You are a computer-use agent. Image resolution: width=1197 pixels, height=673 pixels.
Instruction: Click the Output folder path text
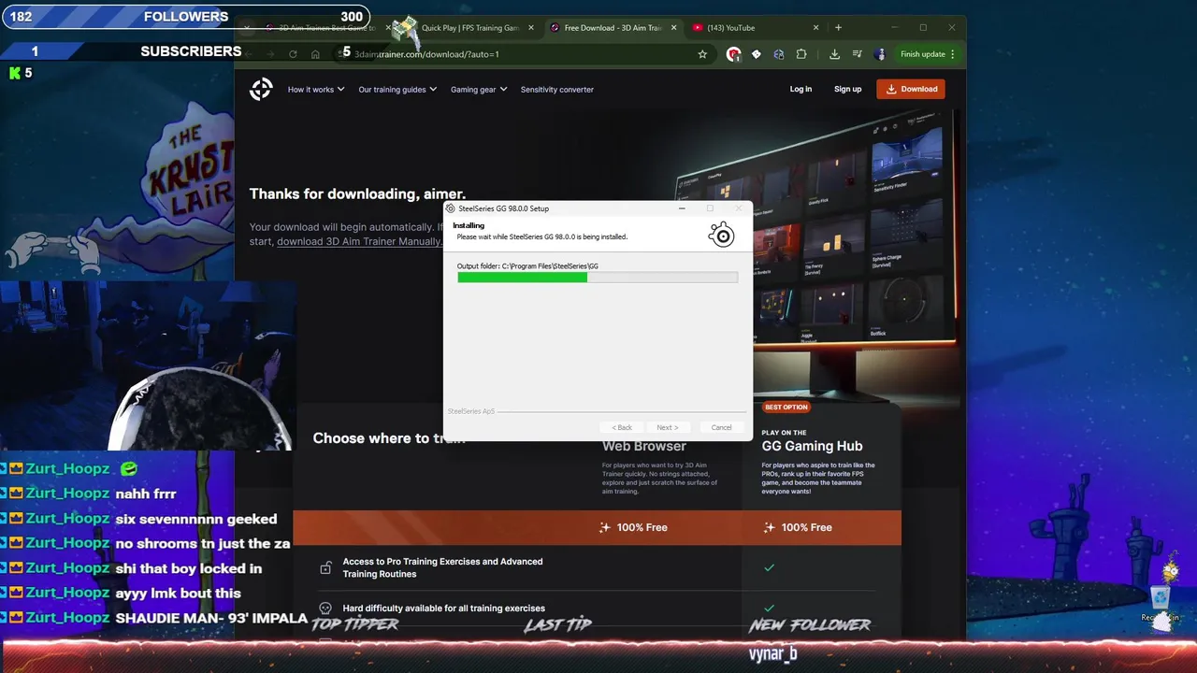click(527, 266)
